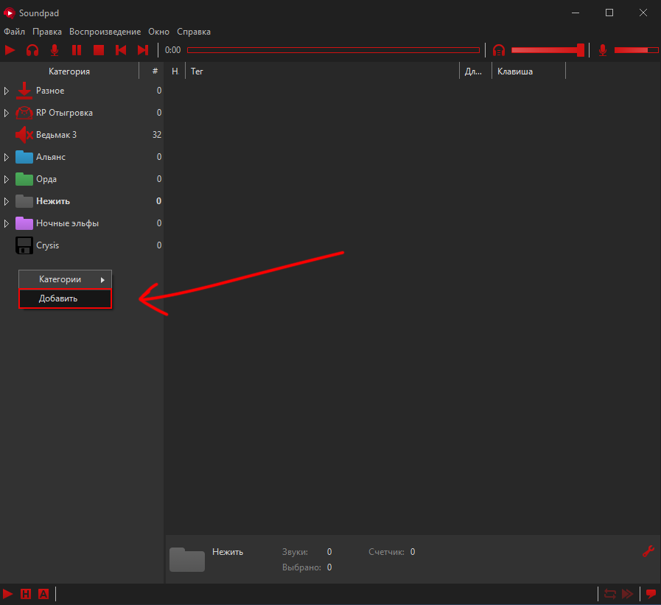
Task: Expand the Орда category
Action: coord(7,179)
